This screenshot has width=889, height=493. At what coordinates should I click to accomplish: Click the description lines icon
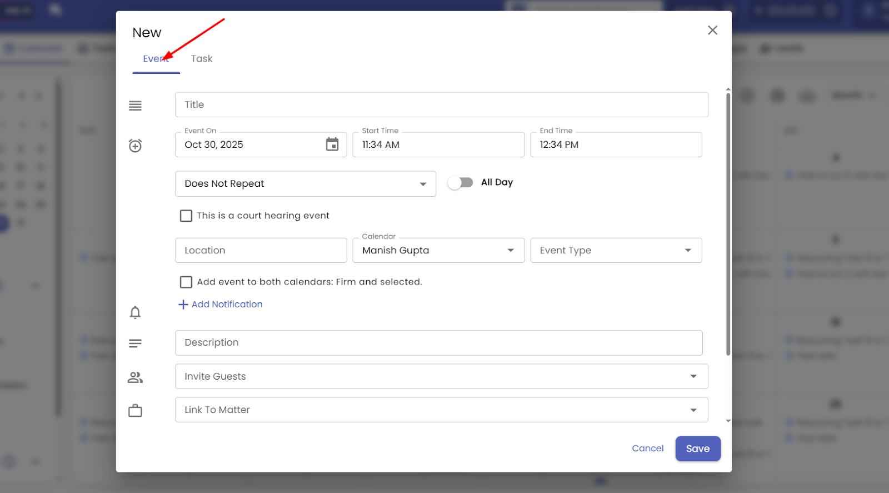coord(135,343)
